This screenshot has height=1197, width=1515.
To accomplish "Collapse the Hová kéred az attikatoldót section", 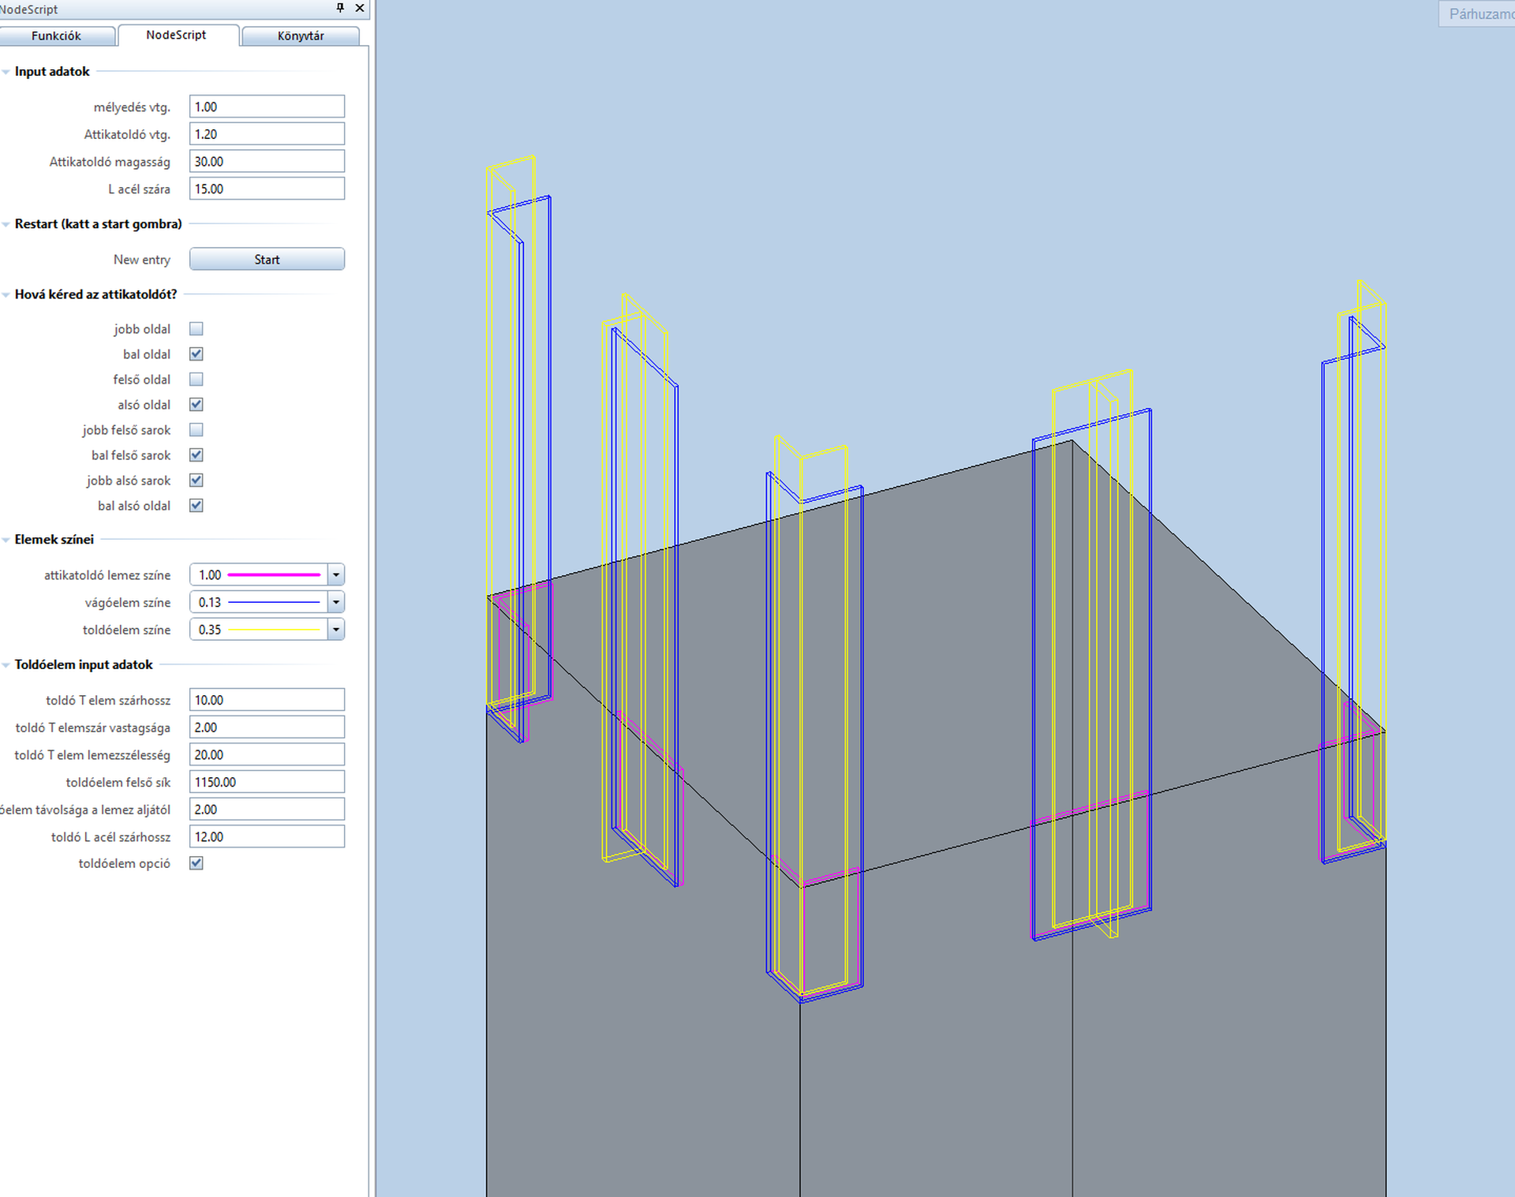I will (x=6, y=294).
